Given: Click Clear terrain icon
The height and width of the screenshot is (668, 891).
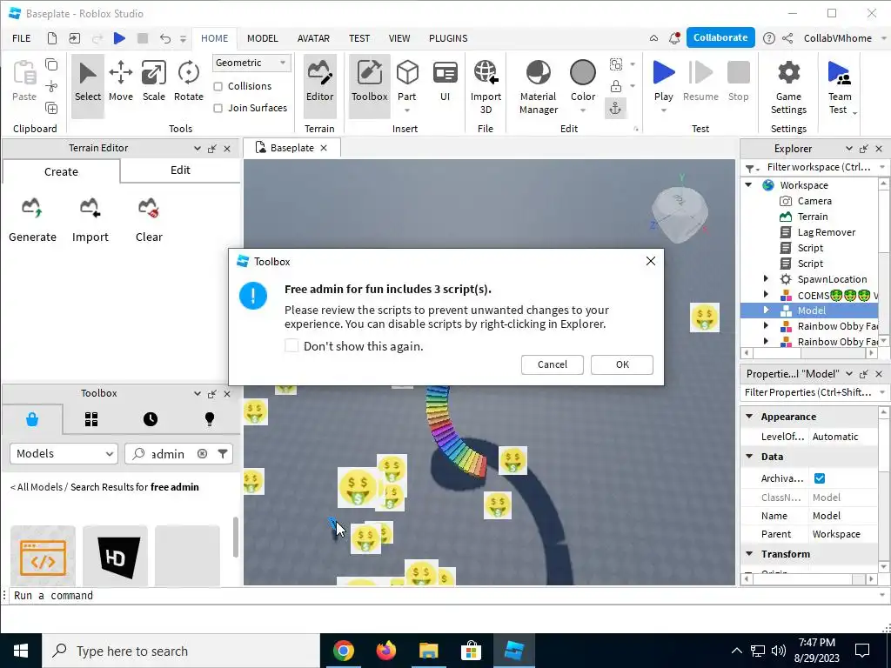Looking at the screenshot, I should pyautogui.click(x=149, y=220).
